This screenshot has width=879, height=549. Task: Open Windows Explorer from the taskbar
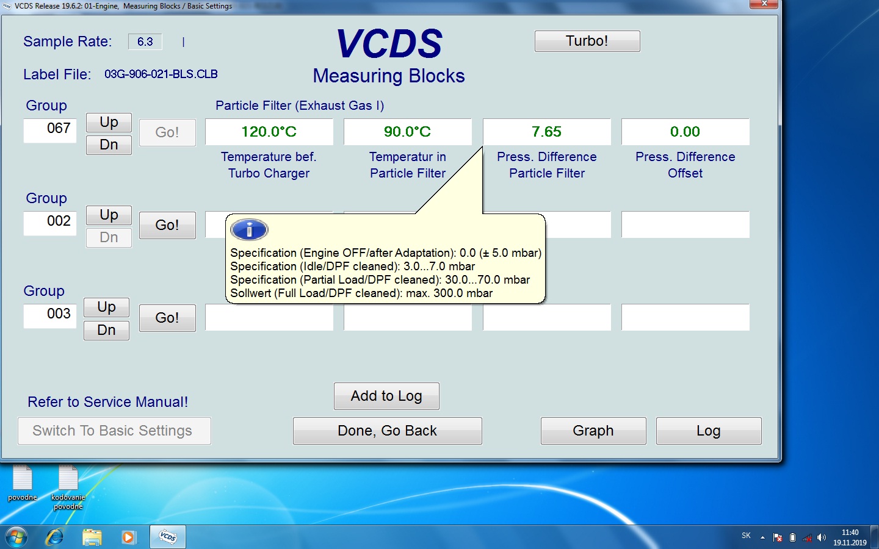tap(92, 537)
